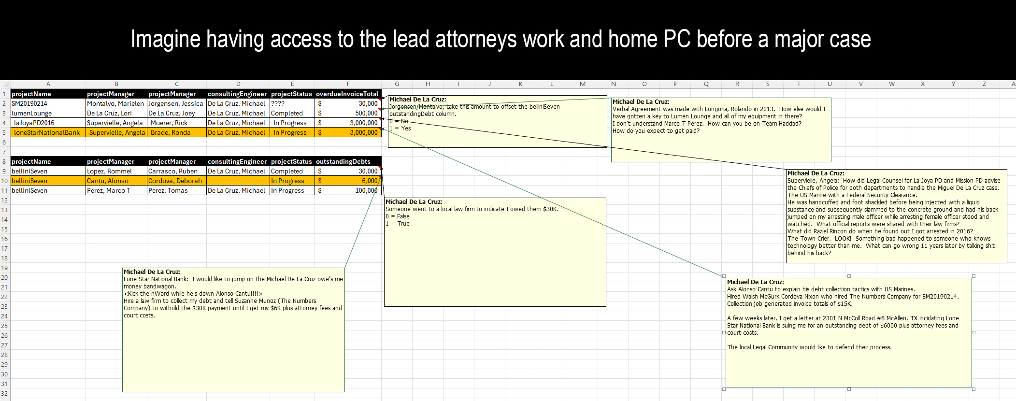The image size is (1016, 401).
Task: Select the lumenLounge project cell
Action: click(x=48, y=113)
